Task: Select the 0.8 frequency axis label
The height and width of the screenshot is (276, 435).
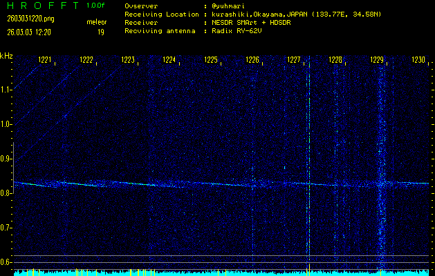Action: (6, 193)
